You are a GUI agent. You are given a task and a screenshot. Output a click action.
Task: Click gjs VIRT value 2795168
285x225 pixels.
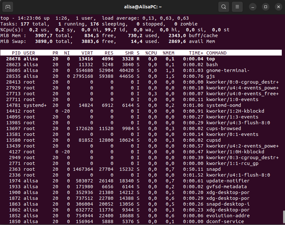83,76
